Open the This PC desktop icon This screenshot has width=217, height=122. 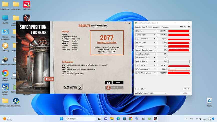pos(5,19)
